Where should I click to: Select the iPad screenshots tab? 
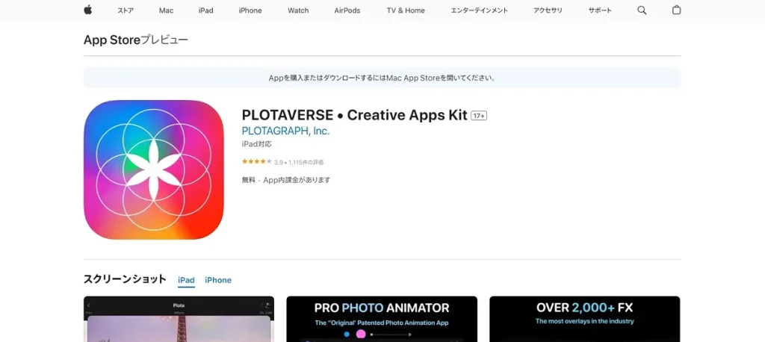[x=186, y=280]
